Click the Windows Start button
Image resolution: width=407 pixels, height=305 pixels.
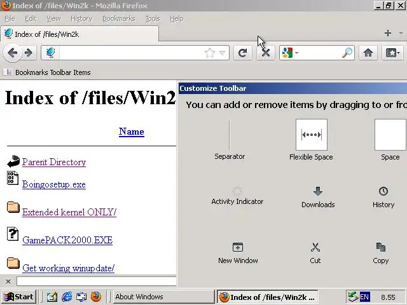click(18, 297)
